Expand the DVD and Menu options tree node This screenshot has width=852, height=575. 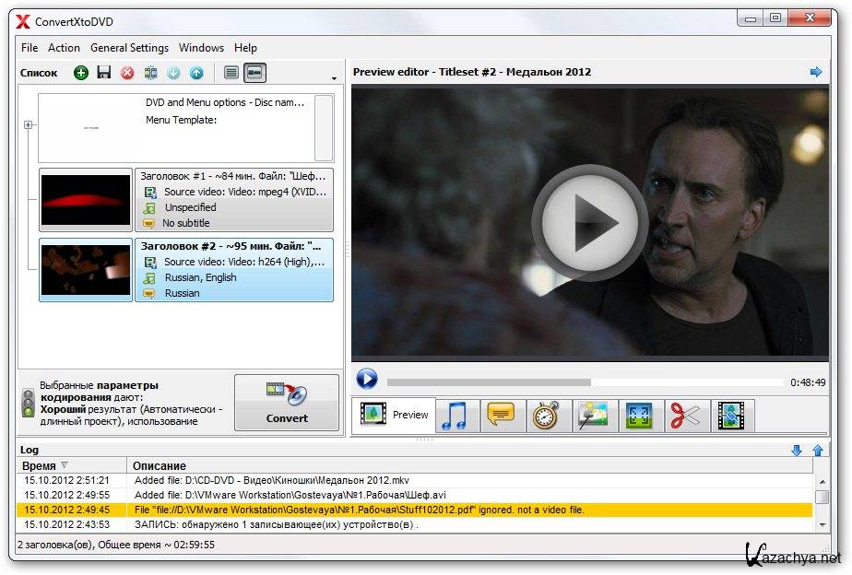[x=28, y=125]
